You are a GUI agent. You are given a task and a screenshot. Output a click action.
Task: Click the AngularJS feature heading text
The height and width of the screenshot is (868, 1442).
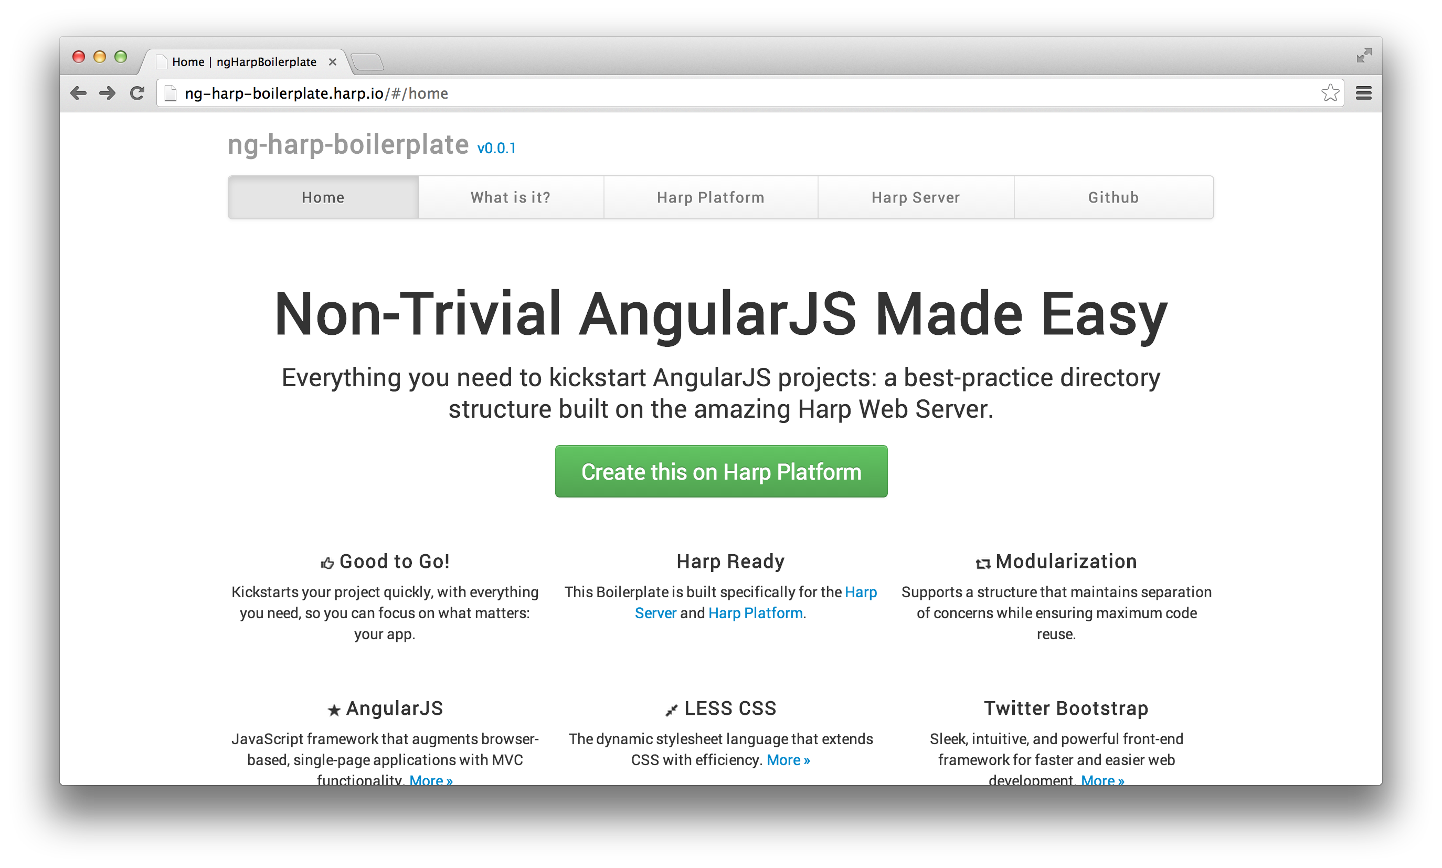(395, 709)
